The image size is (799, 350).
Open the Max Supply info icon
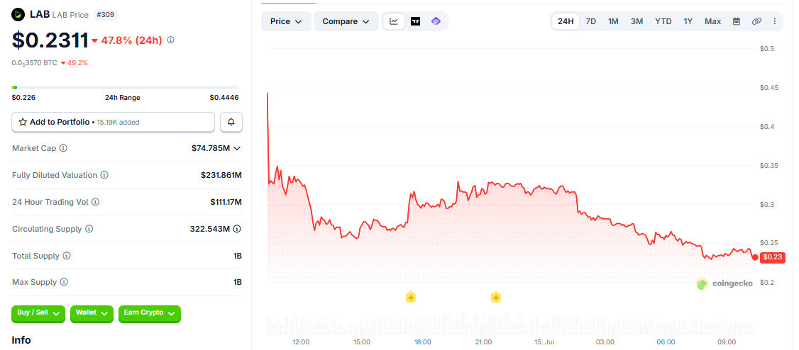click(64, 282)
